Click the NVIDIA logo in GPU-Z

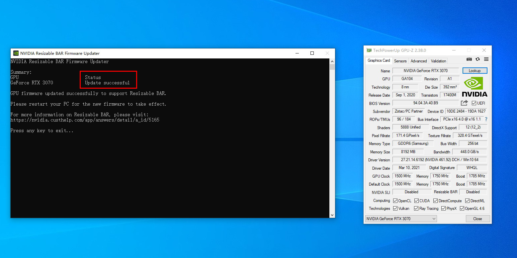click(x=474, y=87)
